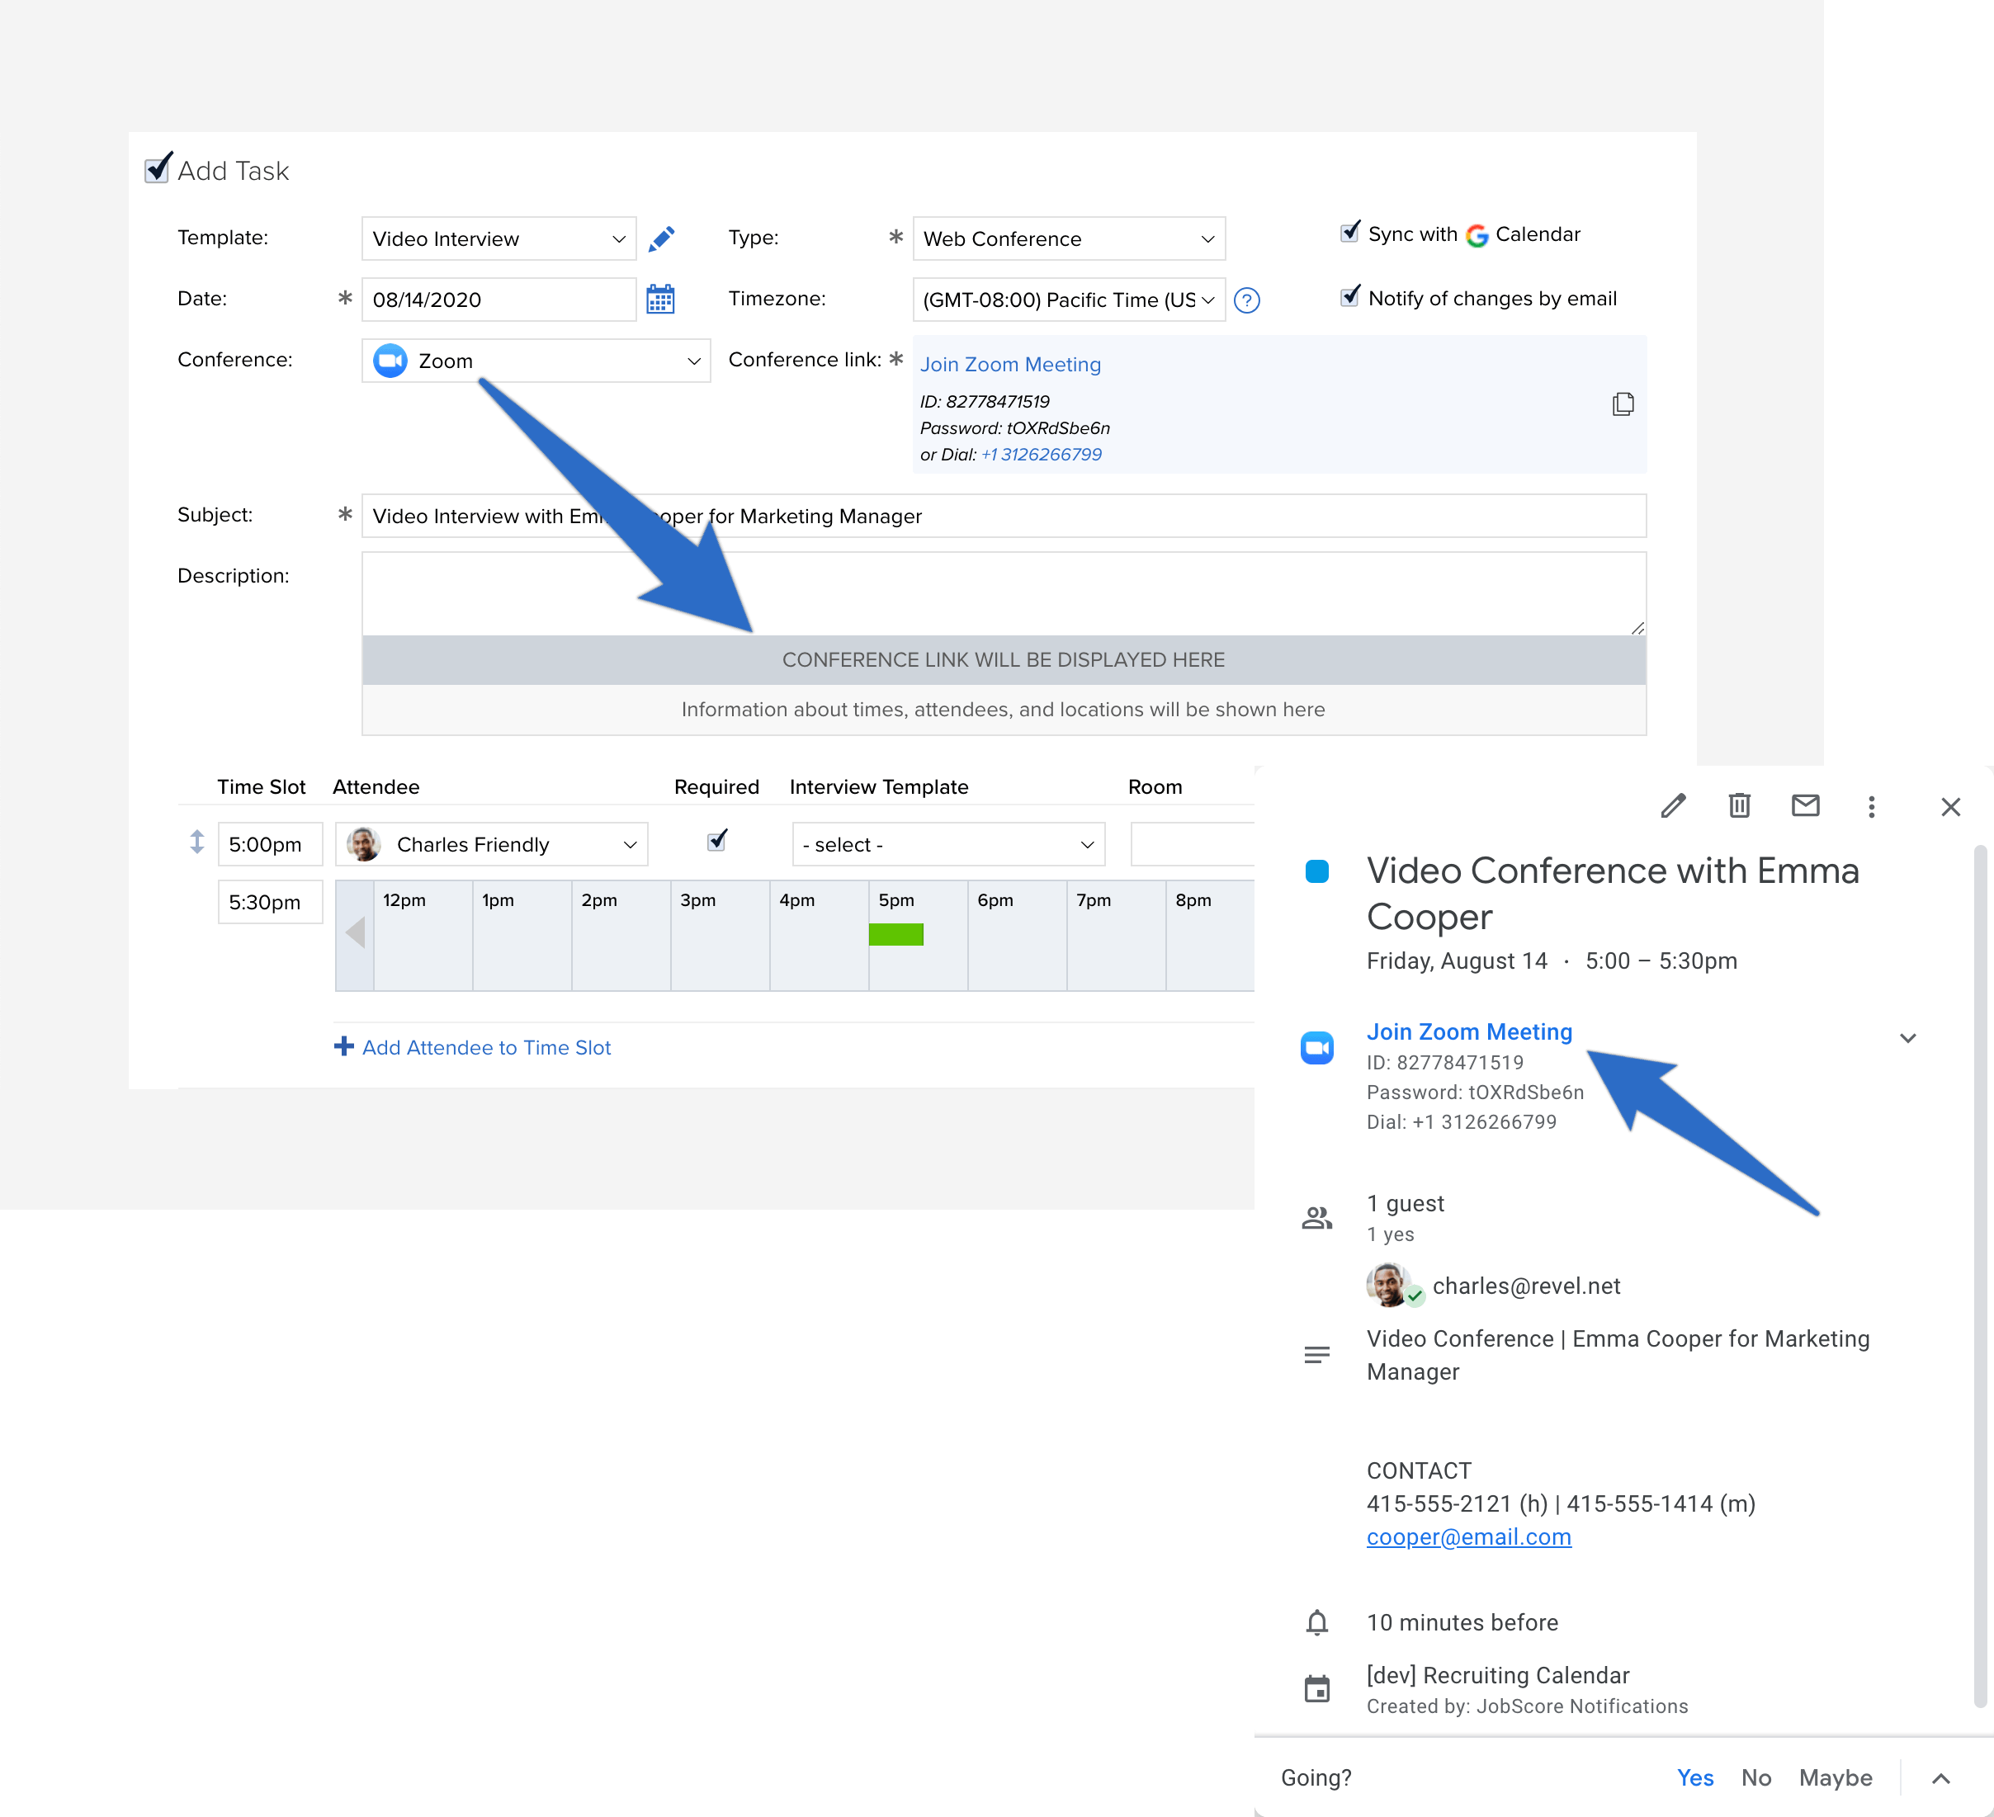Click the guests people icon

tap(1316, 1218)
